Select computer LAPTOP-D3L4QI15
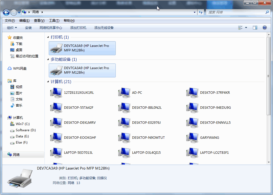Image resolution: width=273 pixels, height=195 pixels. click(140, 152)
